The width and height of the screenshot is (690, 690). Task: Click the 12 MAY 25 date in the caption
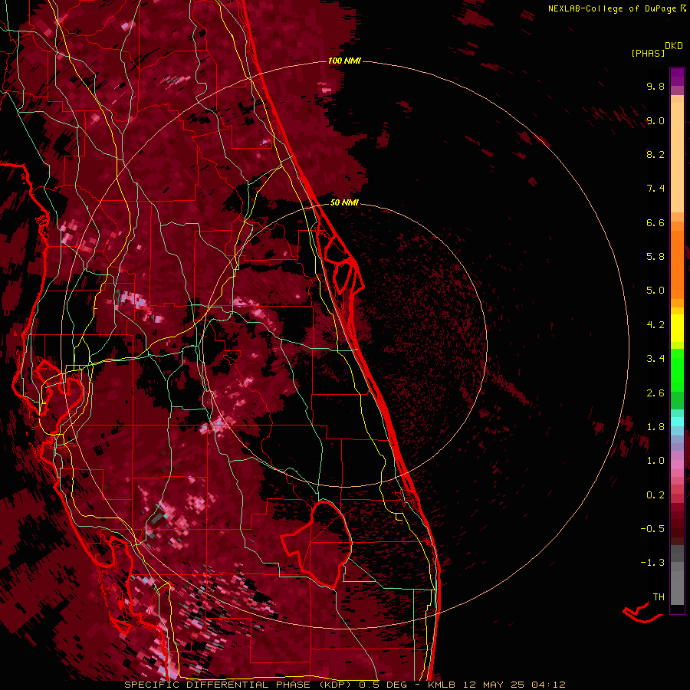[x=495, y=685]
